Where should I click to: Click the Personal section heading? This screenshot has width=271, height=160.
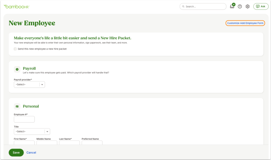31,106
